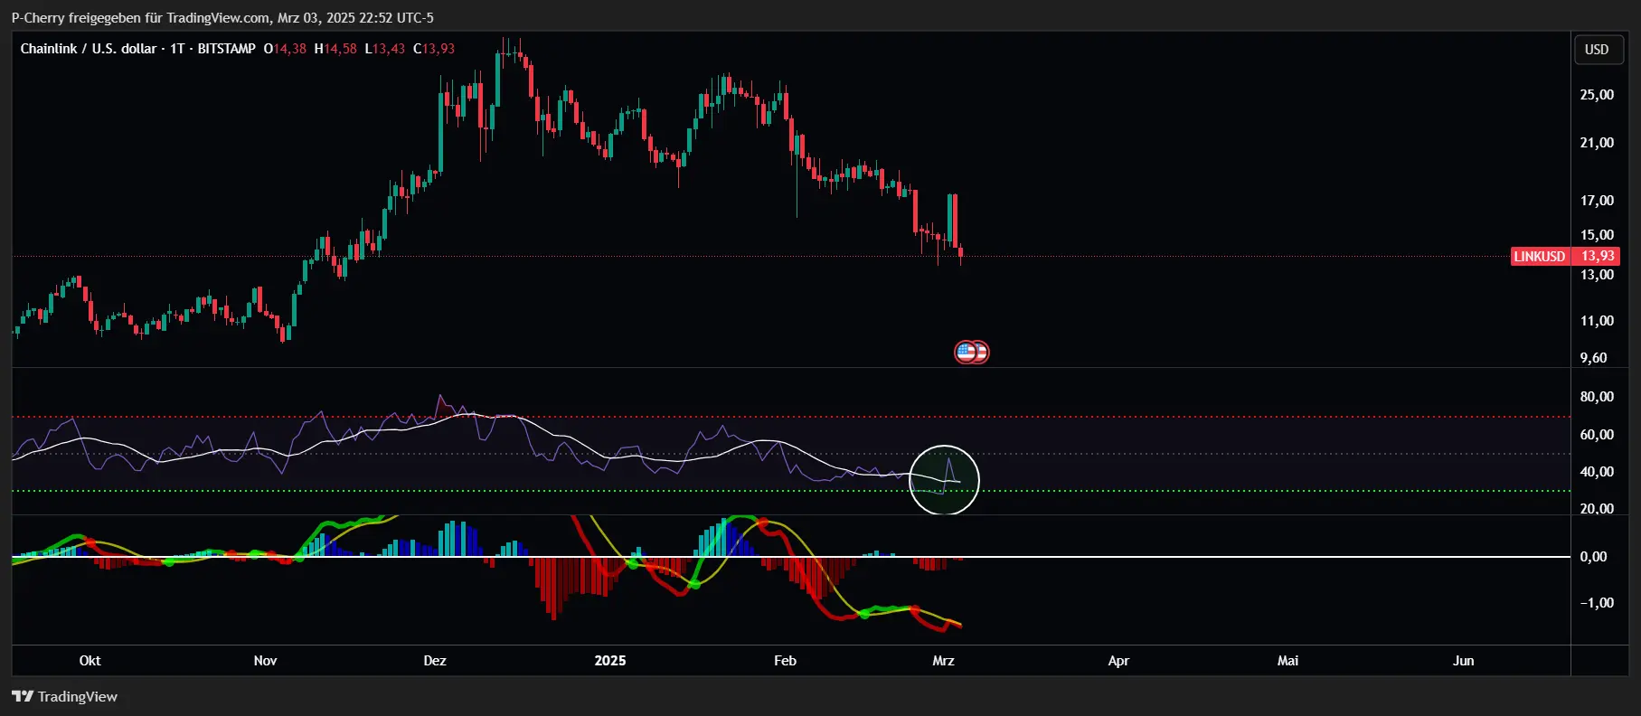Click the Feb label on the time axis
The width and height of the screenshot is (1641, 716).
785,661
